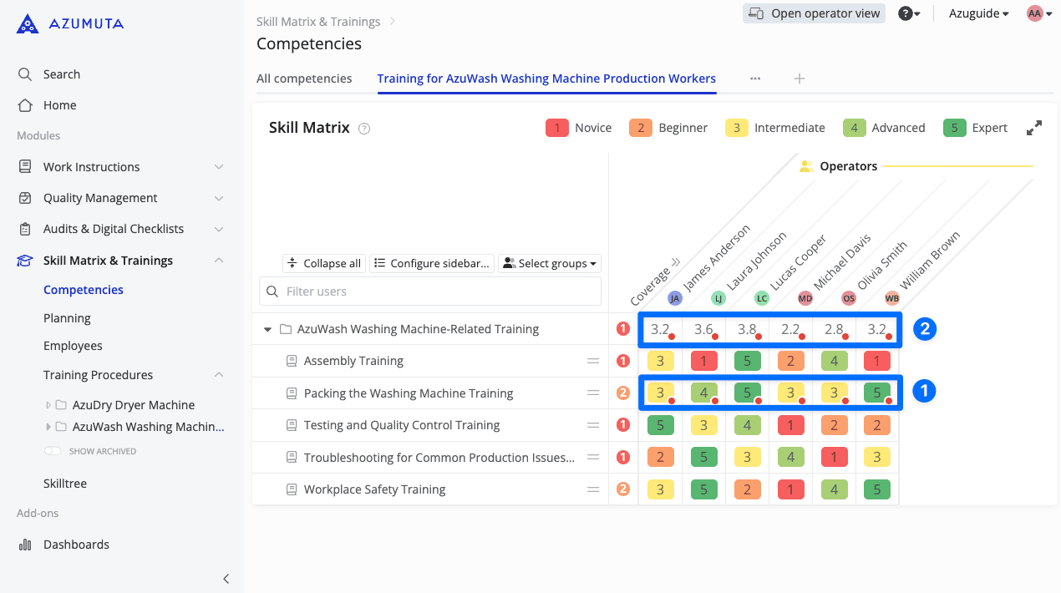Open the Azuguide account dropdown
This screenshot has height=593, width=1061.
[978, 13]
